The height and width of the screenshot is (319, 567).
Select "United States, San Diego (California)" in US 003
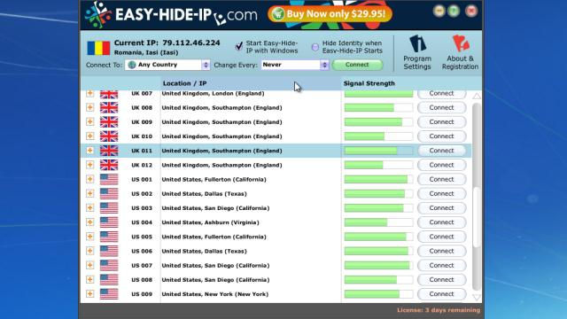(x=215, y=208)
